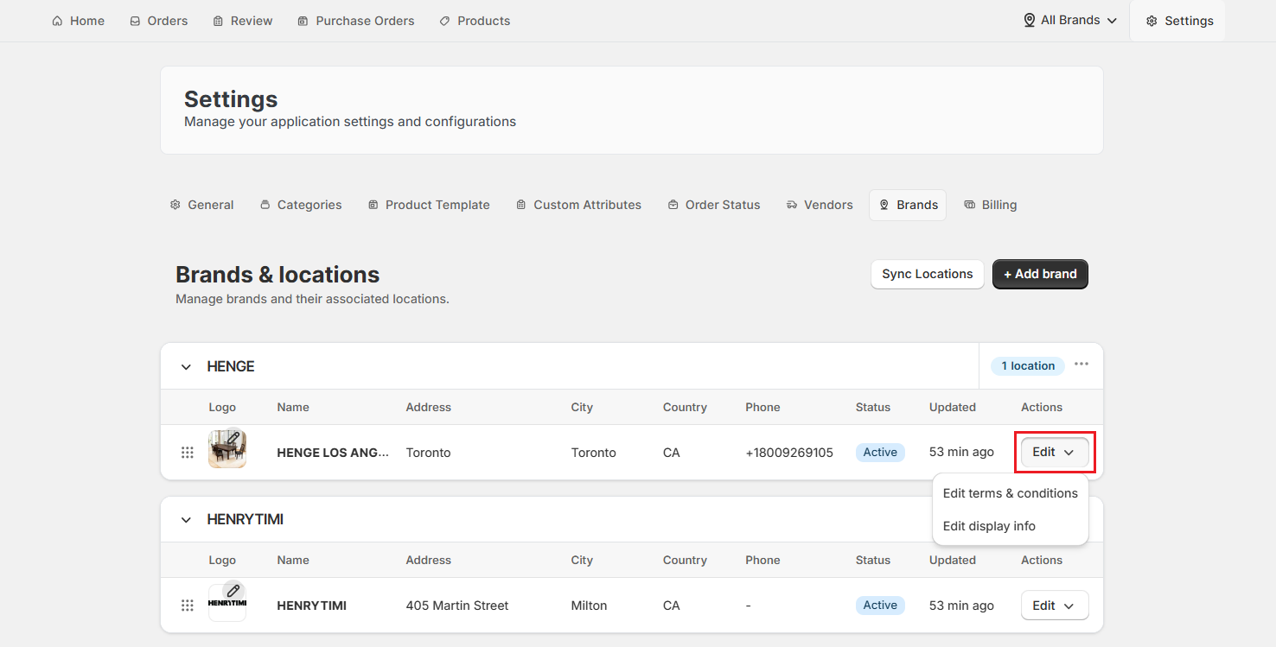Switch to the Order Status tab

[714, 205]
